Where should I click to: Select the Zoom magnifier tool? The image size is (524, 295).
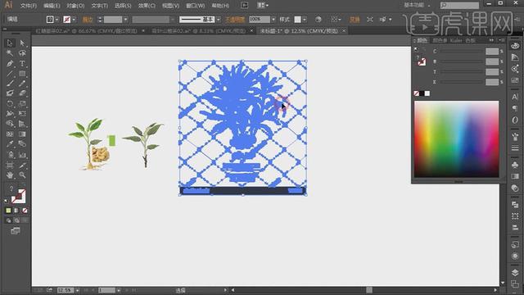22,175
